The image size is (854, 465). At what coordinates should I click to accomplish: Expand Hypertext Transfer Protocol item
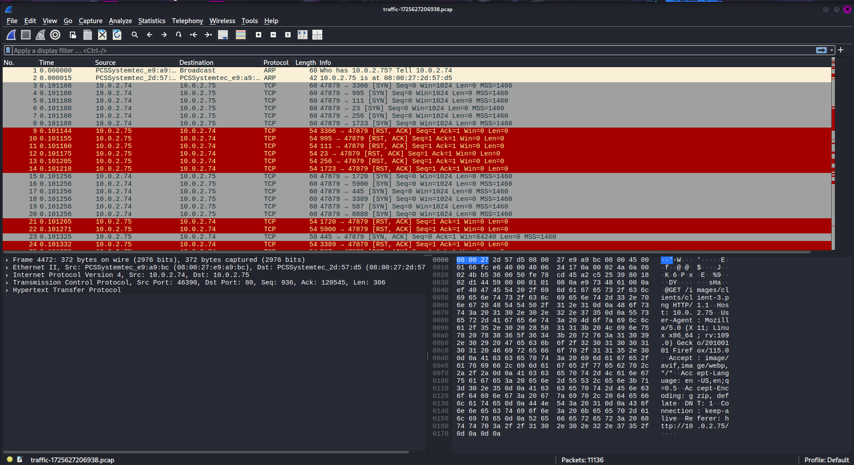7,290
